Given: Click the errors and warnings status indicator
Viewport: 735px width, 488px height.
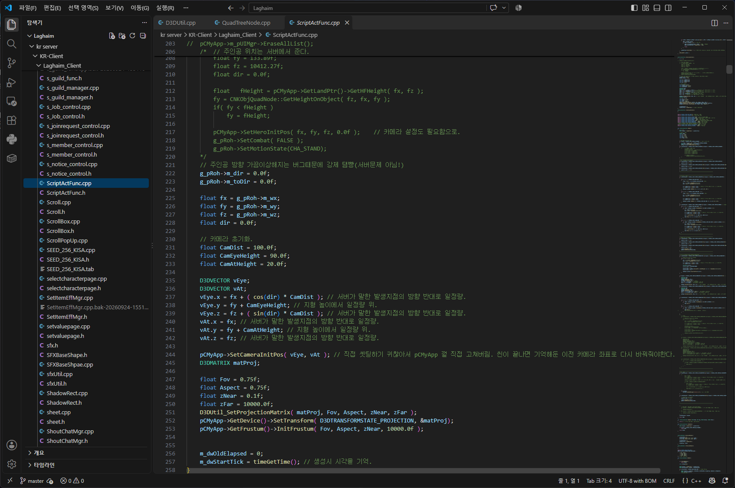Looking at the screenshot, I should click(x=72, y=481).
